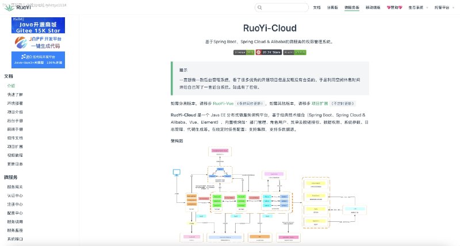Open 服务网关 under 微服务
The height and width of the screenshot is (246, 460).
tap(15, 187)
